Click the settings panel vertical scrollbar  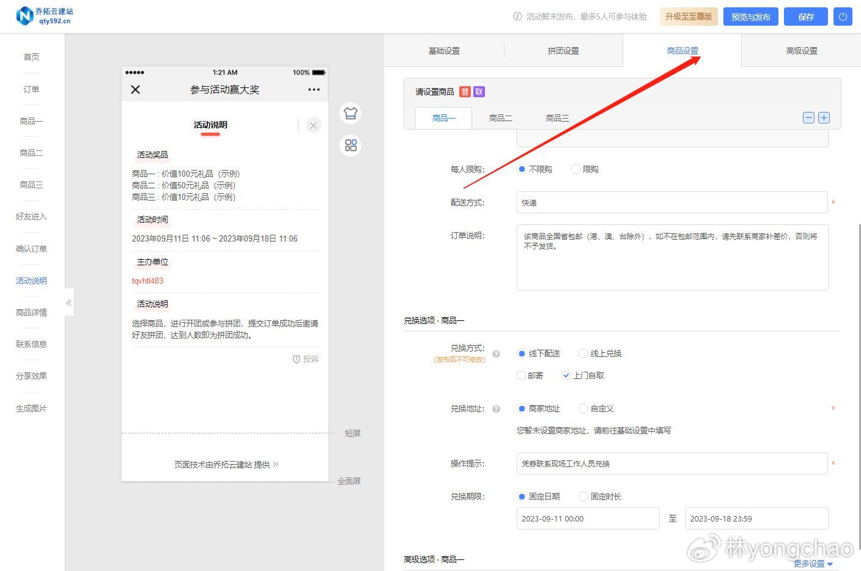point(859,388)
